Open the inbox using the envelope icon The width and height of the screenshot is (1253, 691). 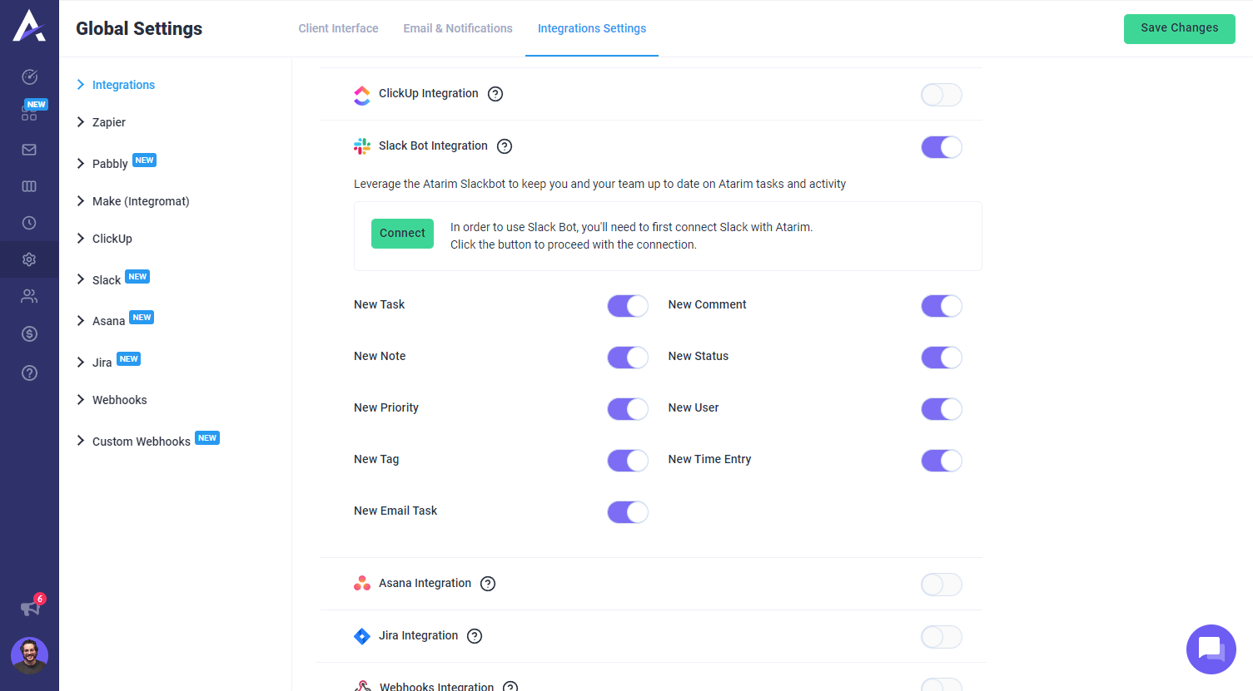coord(29,150)
